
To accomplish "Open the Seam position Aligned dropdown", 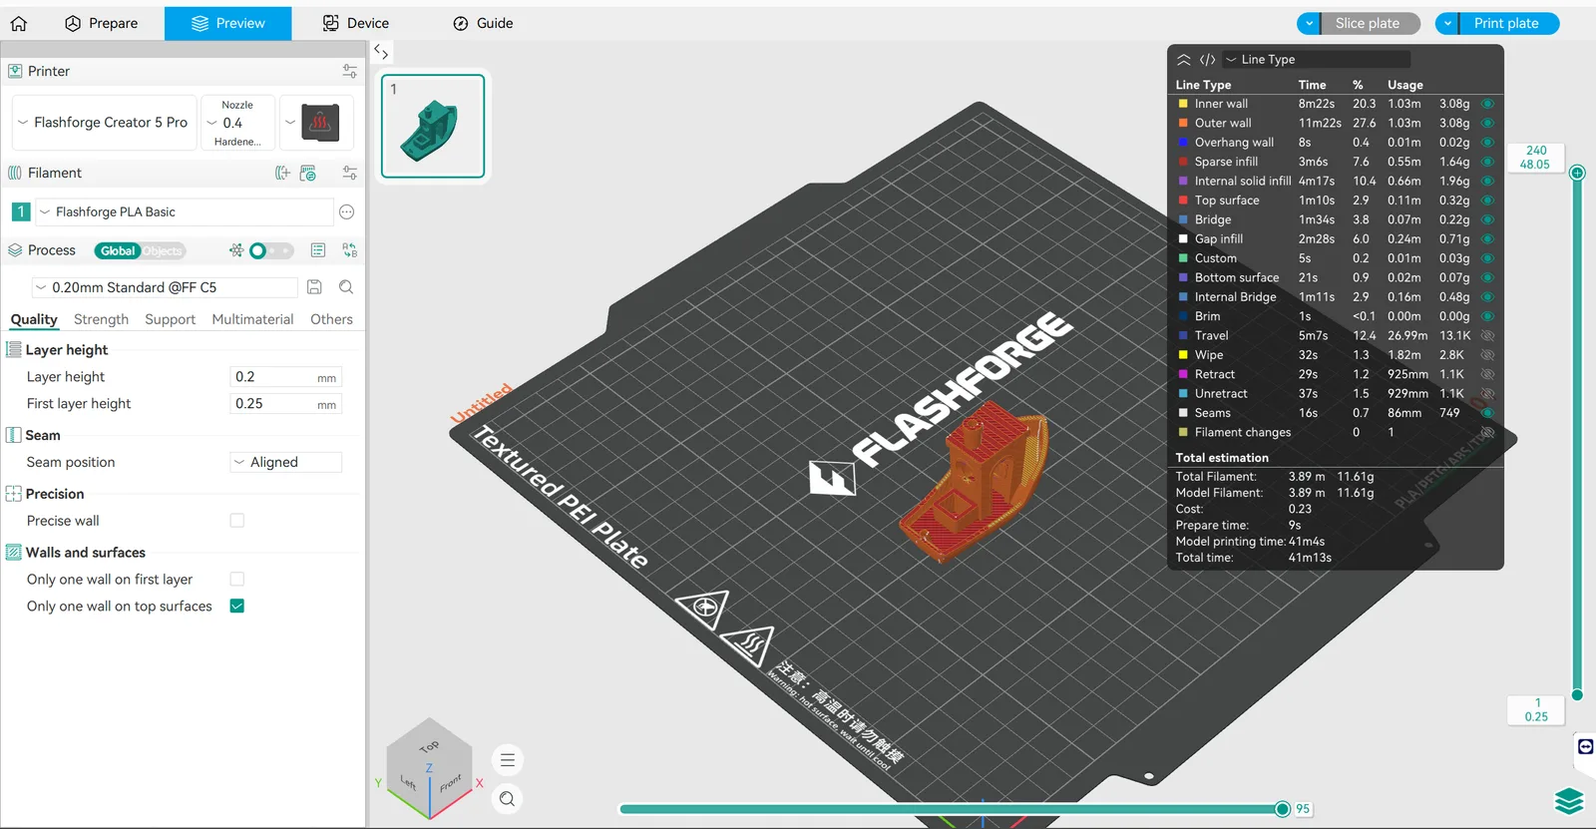I will [286, 463].
